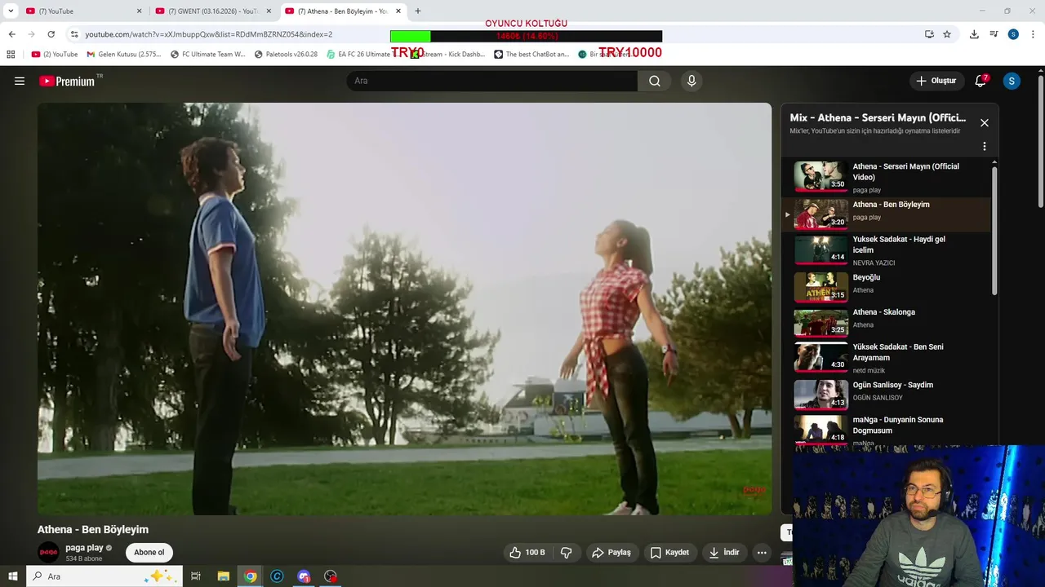Open the YouTube notifications bell
Viewport: 1045px width, 587px height.
click(981, 81)
